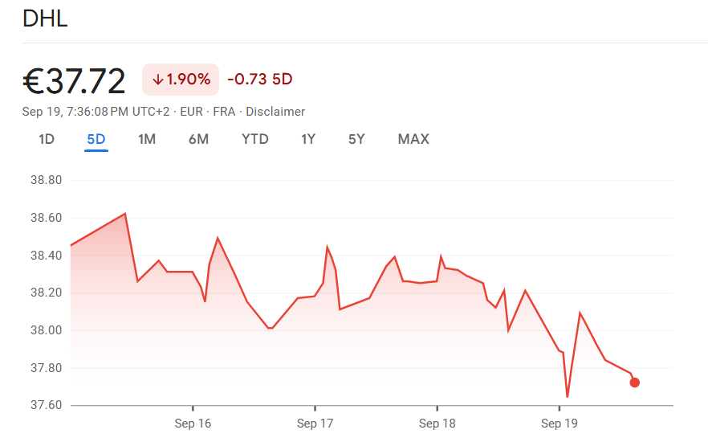Click the 1.90% change badge
The image size is (708, 438).
click(x=181, y=80)
